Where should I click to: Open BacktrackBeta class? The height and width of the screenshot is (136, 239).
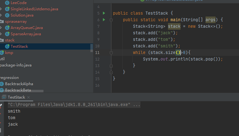[18, 90]
